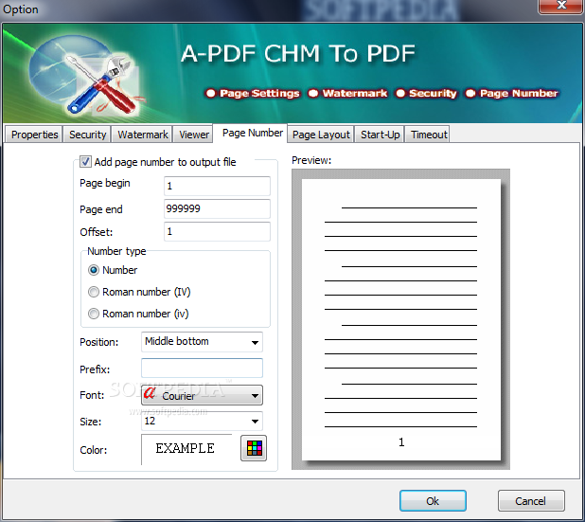This screenshot has width=585, height=522.
Task: Close the Option dialog window
Action: [560, 6]
